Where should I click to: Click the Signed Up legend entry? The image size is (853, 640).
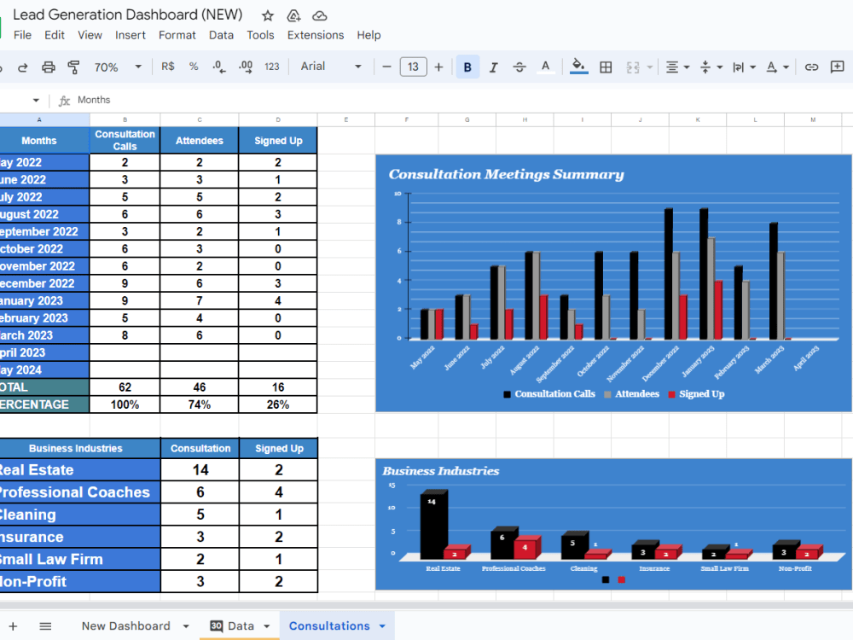pos(696,394)
